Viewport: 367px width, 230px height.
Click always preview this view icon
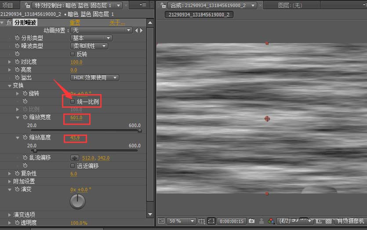pos(161,221)
